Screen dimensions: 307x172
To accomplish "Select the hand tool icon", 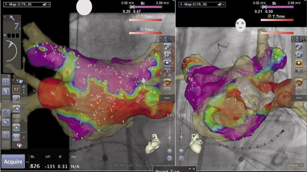I will pos(16,127).
